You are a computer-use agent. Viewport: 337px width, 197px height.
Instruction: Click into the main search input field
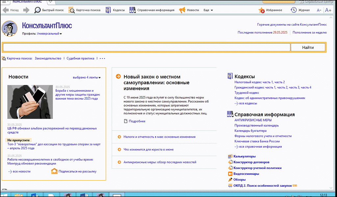coord(146,47)
